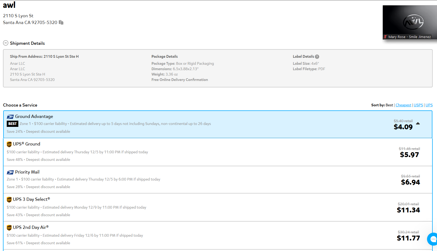Image resolution: width=437 pixels, height=251 pixels.
Task: Click the $11.34 3 Day Select price
Action: tap(408, 210)
